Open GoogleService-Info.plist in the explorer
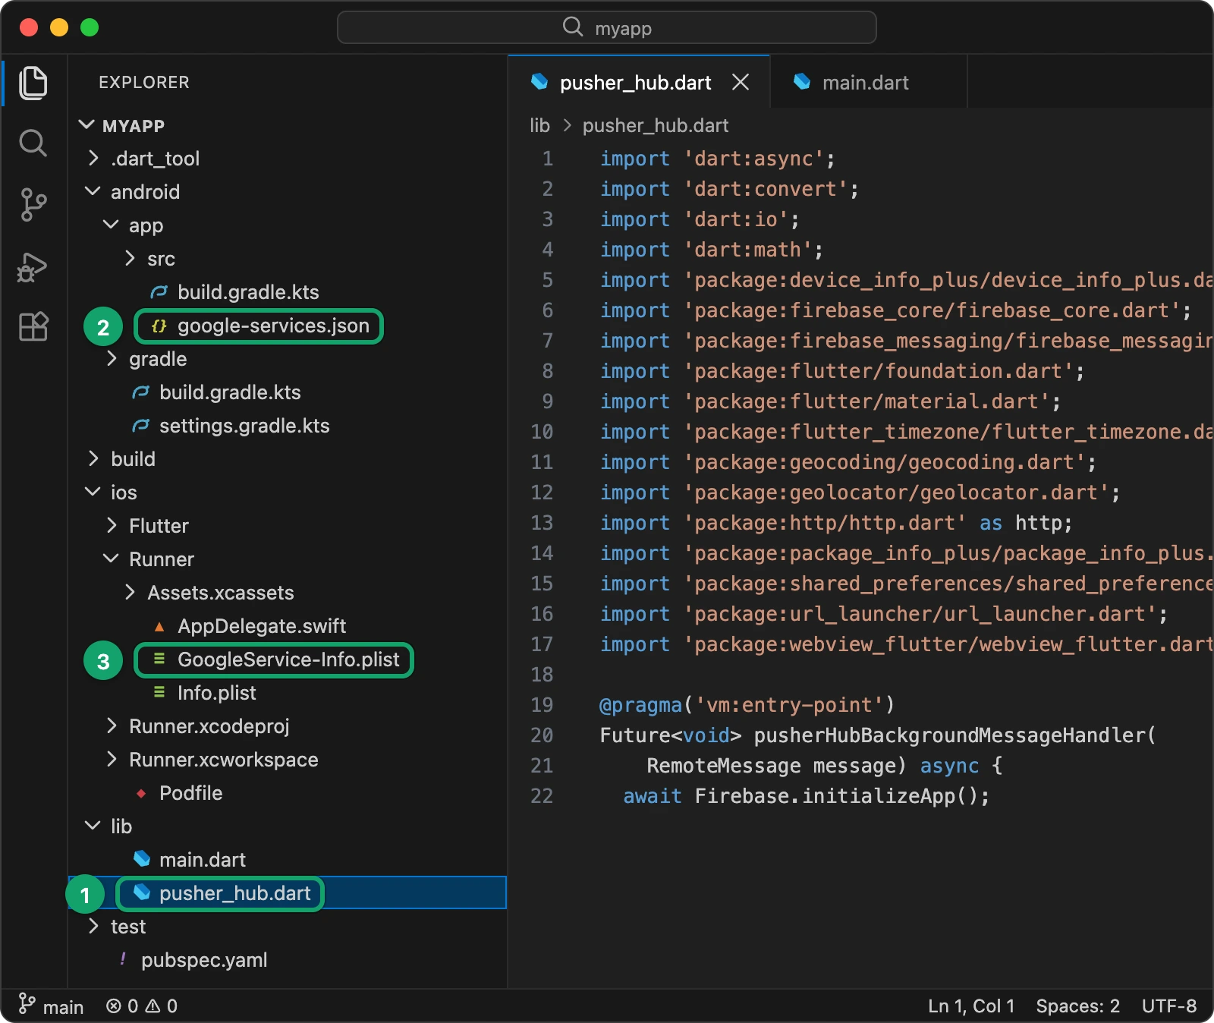Image resolution: width=1214 pixels, height=1023 pixels. click(288, 659)
